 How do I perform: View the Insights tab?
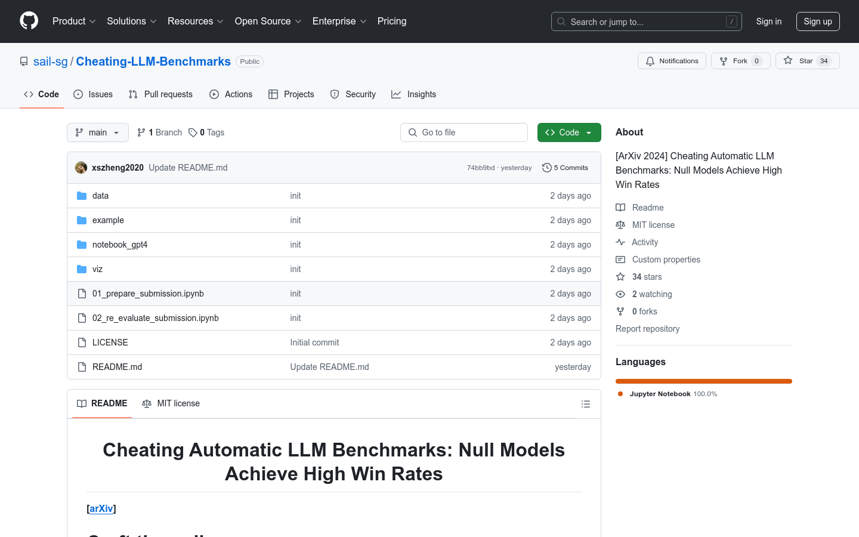click(414, 94)
